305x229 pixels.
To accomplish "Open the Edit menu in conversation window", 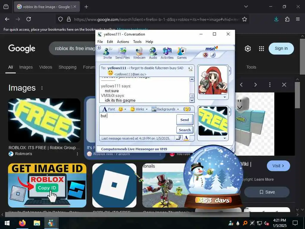I will click(x=110, y=42).
